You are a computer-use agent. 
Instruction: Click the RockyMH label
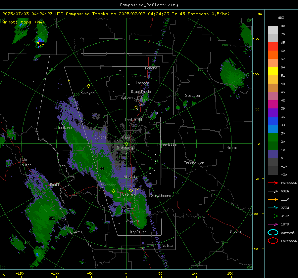click(87, 93)
